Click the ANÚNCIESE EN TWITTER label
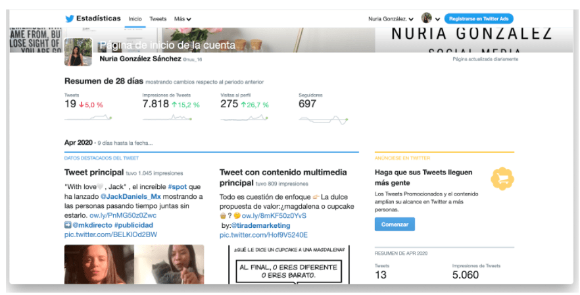 coord(402,158)
